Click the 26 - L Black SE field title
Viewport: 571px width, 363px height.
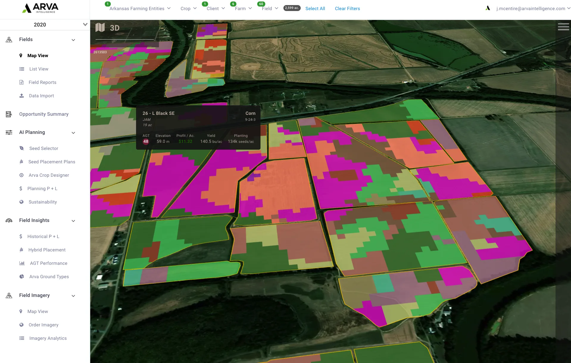[x=158, y=113]
